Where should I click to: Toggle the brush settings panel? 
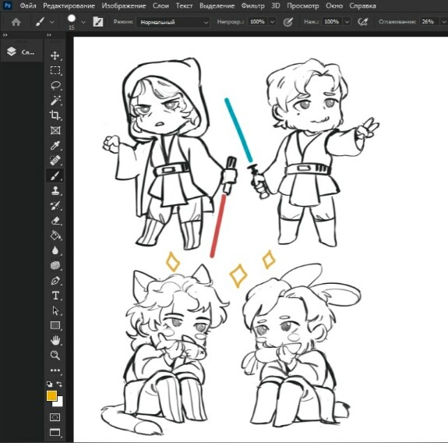(98, 22)
